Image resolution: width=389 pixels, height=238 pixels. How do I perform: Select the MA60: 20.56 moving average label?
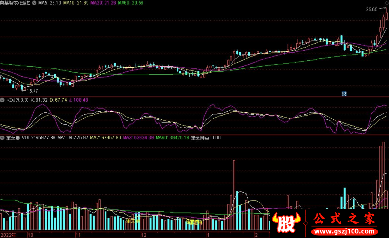coord(130,3)
